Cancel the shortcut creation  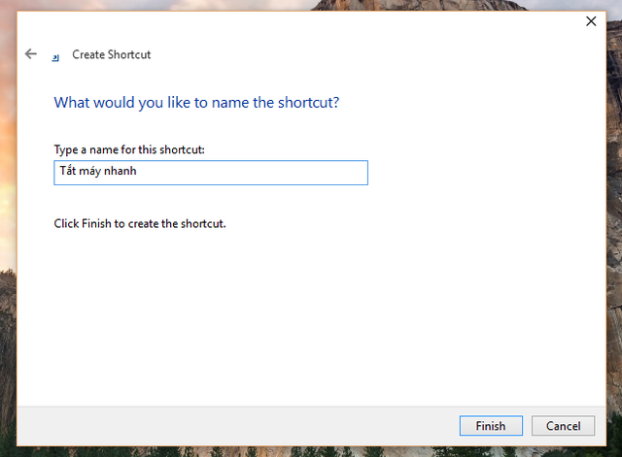(x=563, y=426)
